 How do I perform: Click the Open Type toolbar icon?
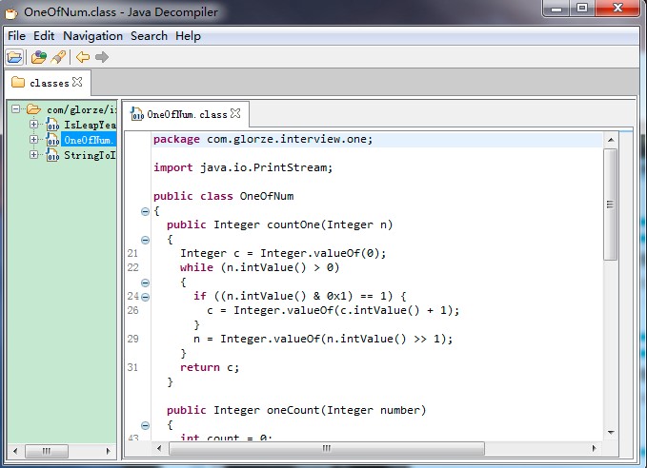point(38,57)
